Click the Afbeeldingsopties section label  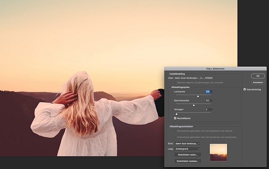click(x=180, y=87)
